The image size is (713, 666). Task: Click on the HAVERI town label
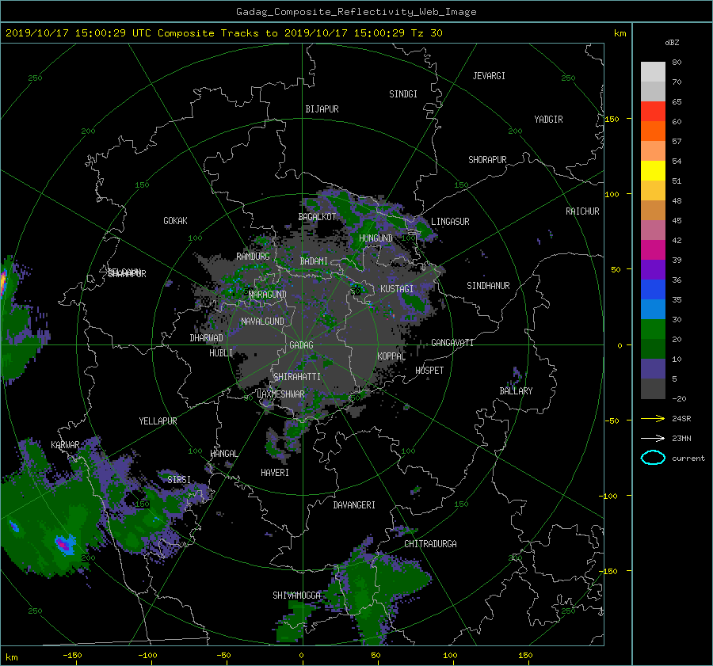tap(275, 473)
